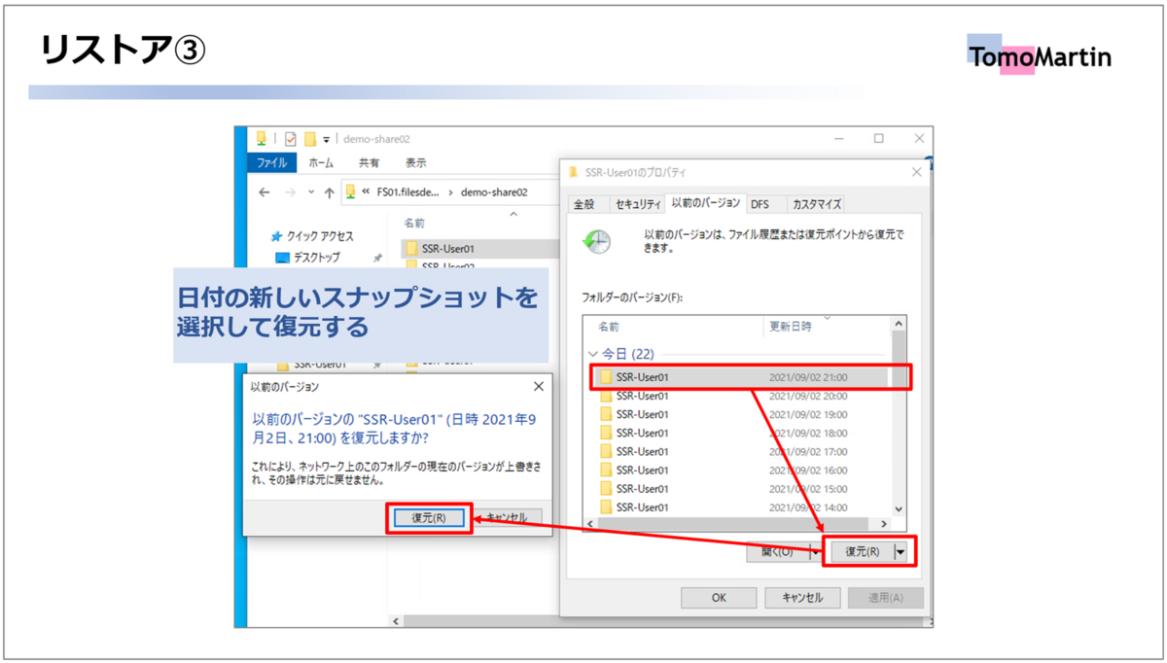The image size is (1167, 663).
Task: Click the right arrow of version list horizontal scrollbar
Action: coord(883,525)
